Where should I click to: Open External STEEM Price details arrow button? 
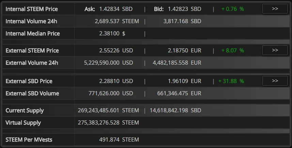[x=275, y=50]
